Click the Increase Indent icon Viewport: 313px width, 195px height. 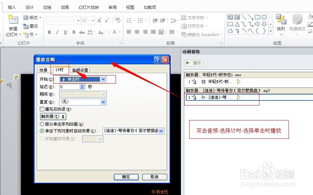pyautogui.click(x=163, y=20)
